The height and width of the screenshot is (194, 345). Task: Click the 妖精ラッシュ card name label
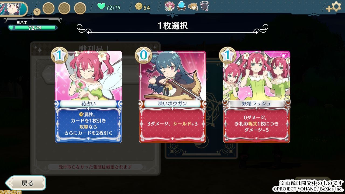(x=257, y=103)
